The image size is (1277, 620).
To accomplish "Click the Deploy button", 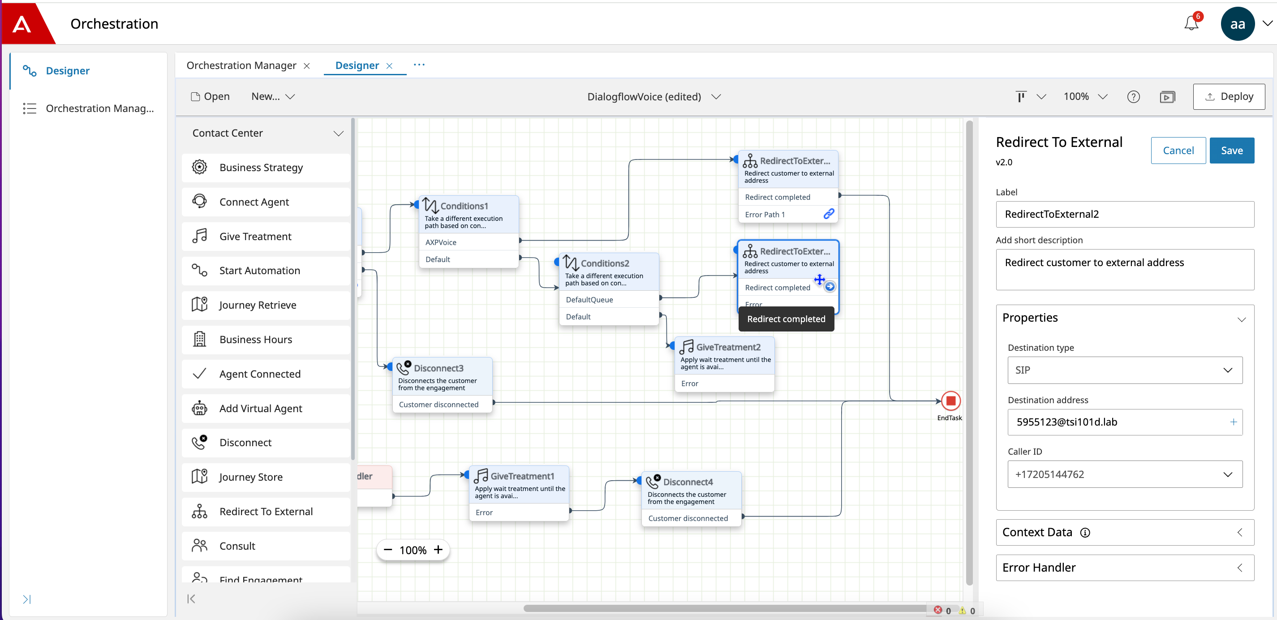I will 1229,97.
